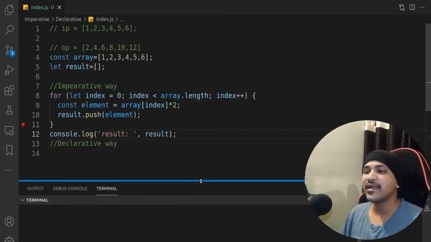Open Source Control view with badge
This screenshot has width=431, height=242.
[x=9, y=50]
